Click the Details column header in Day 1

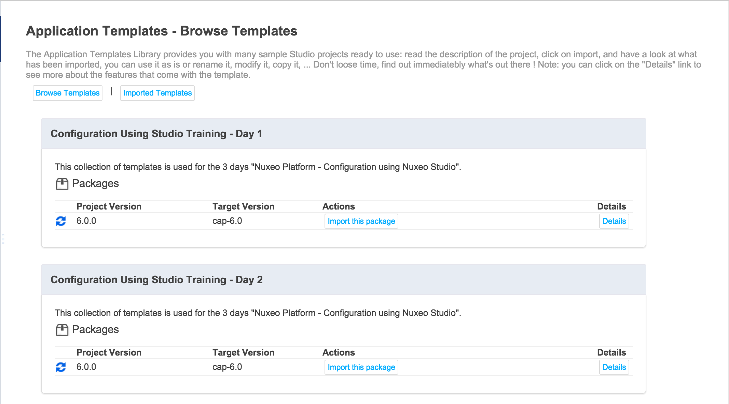tap(611, 206)
